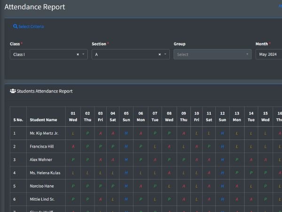The height and width of the screenshot is (212, 282).
Task: Click the Class I combo box
Action: (49, 54)
